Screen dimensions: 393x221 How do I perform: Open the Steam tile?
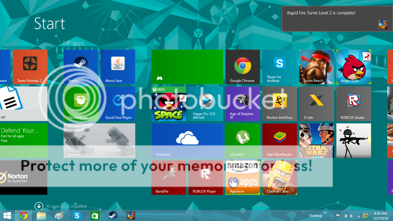[x=81, y=67]
